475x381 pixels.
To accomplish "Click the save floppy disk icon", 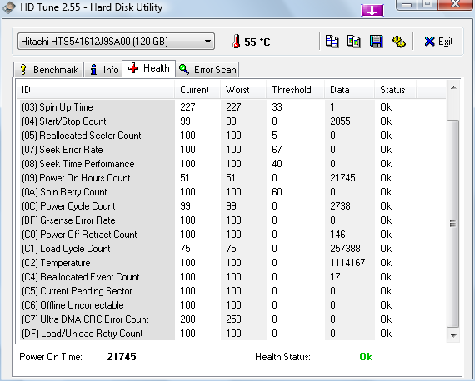I will pyautogui.click(x=376, y=42).
